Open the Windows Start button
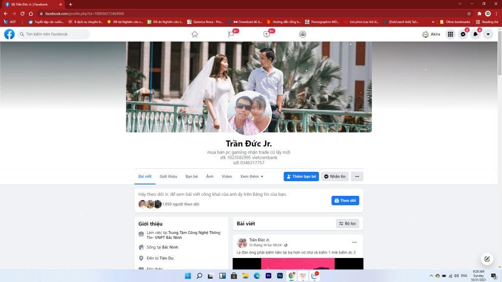502x282 pixels. pyautogui.click(x=188, y=276)
